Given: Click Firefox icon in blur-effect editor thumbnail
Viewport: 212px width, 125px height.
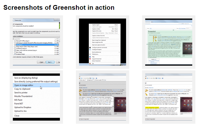Looking at the screenshot, I should [x=119, y=105].
